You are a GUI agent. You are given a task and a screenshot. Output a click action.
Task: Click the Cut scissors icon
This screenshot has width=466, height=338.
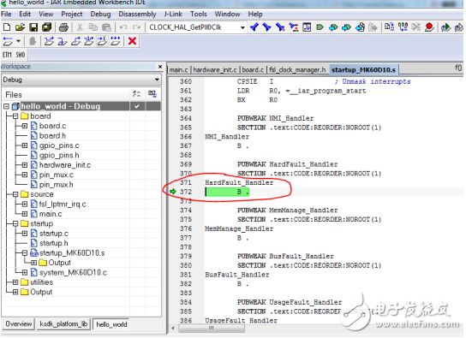click(x=80, y=27)
